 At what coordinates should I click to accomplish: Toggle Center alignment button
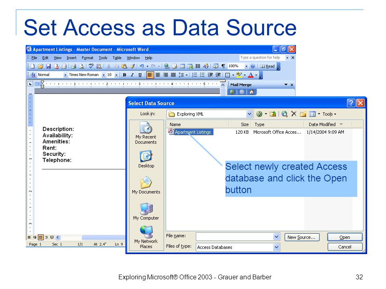pos(158,75)
